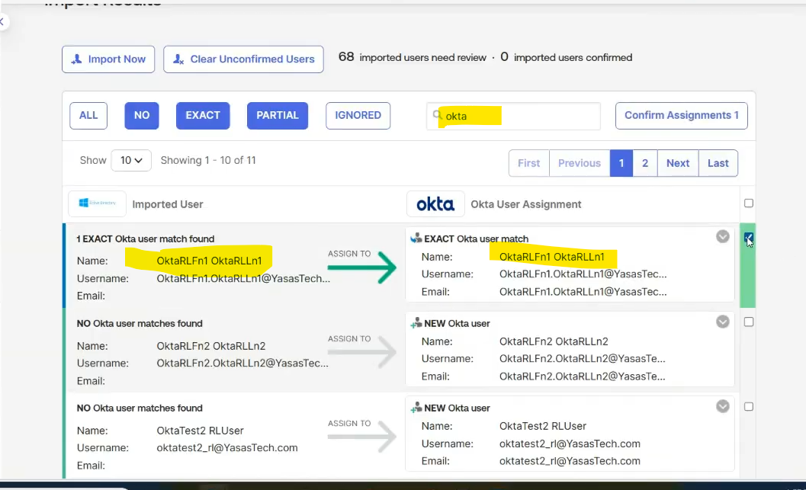Select the PARTIAL filter tab
This screenshot has width=806, height=490.
pyautogui.click(x=277, y=116)
